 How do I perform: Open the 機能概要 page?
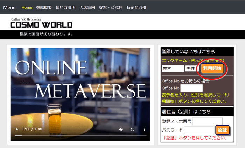coord(44,7)
